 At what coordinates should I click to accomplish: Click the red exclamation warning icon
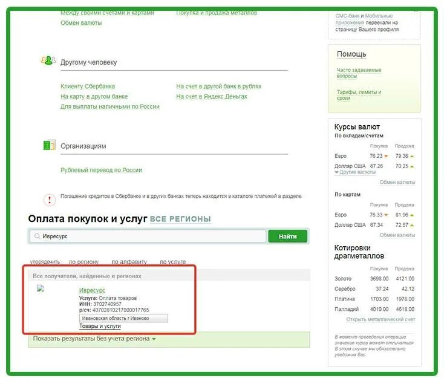tap(50, 200)
